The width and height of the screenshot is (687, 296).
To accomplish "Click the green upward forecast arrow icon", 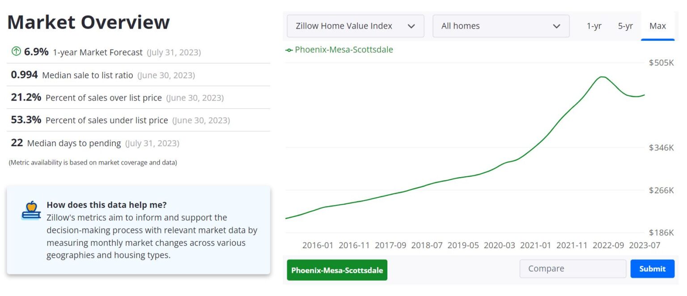I will pyautogui.click(x=16, y=51).
